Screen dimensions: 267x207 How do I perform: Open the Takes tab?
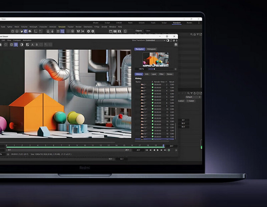tap(148, 31)
